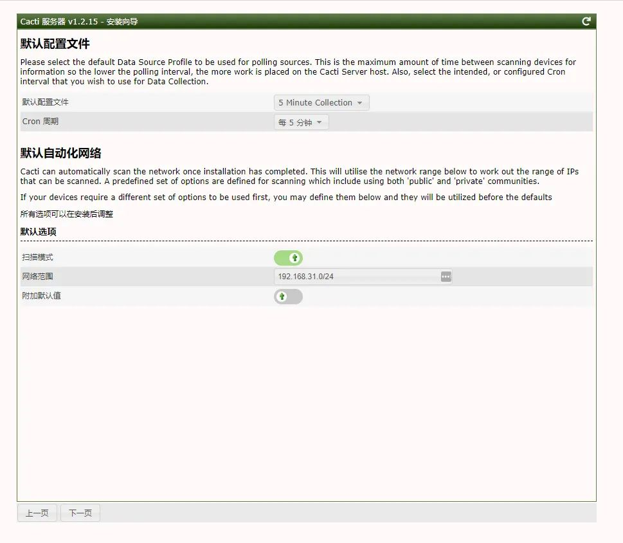
Task: Open the Cron 每 5 分钟 dropdown
Action: click(301, 122)
